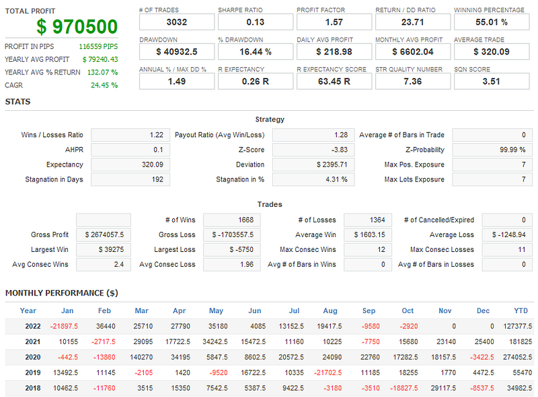Viewport: 538px width, 397px height.
Task: Click the AHPR field showing 0.1
Action: click(130, 150)
